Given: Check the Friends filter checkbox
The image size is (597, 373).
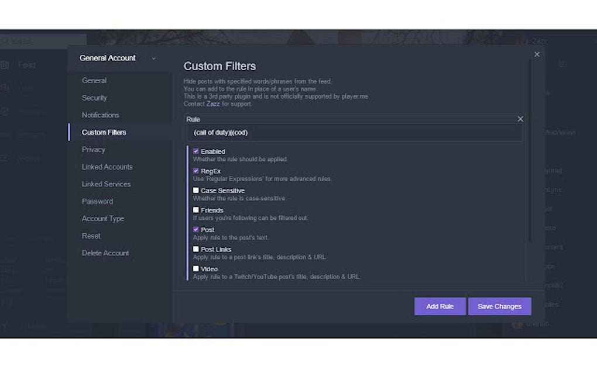Looking at the screenshot, I should click(196, 210).
